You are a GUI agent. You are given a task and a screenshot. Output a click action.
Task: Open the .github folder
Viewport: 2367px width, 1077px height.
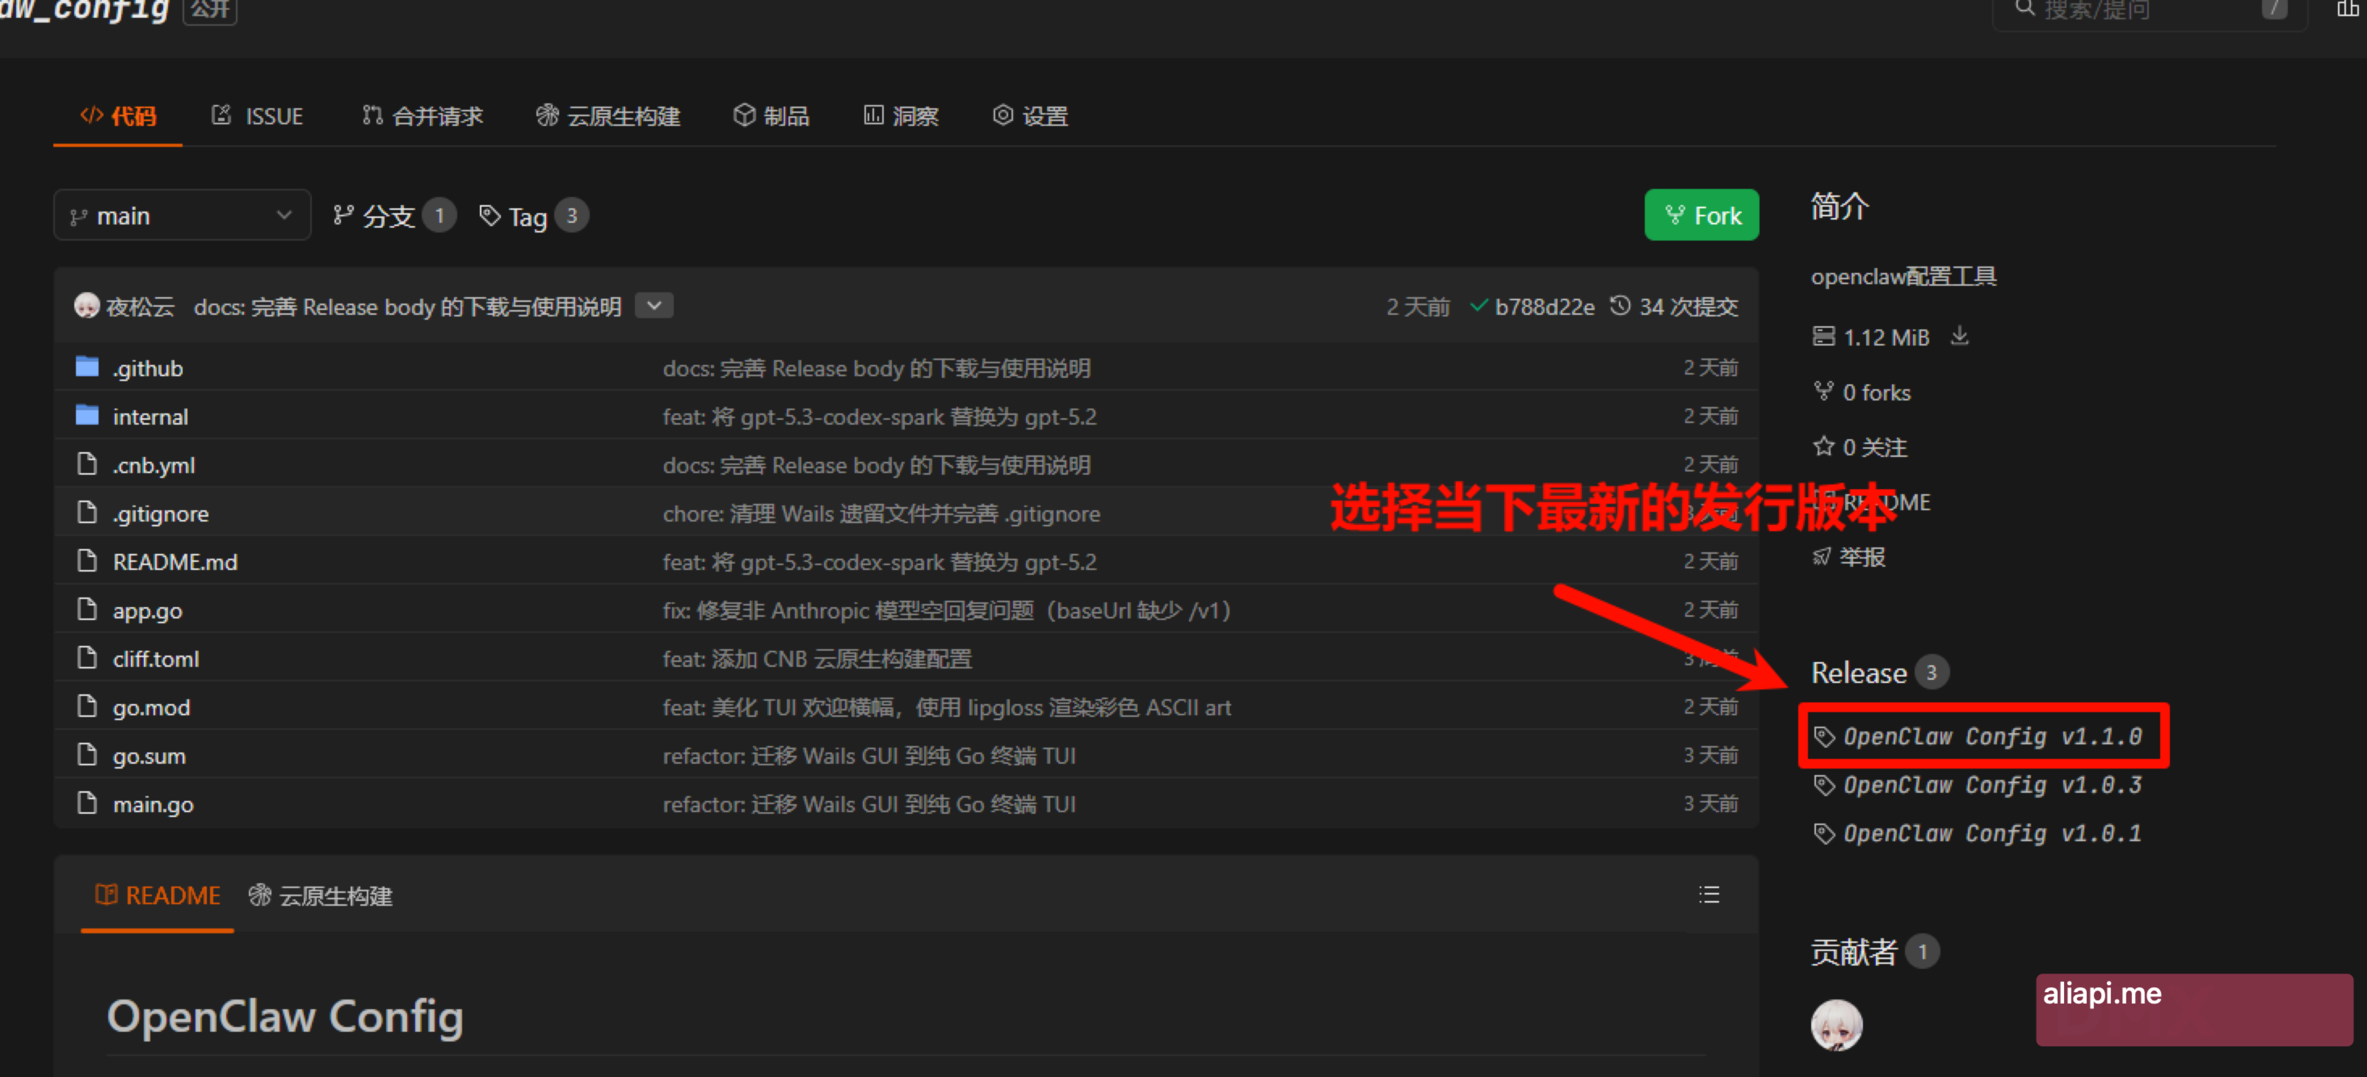(147, 368)
